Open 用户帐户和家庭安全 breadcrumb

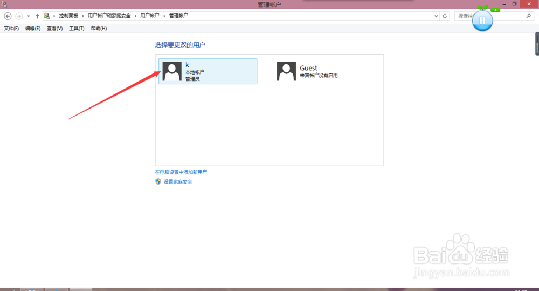click(109, 16)
